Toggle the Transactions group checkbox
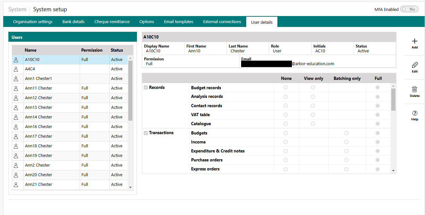The image size is (425, 215). point(146,133)
